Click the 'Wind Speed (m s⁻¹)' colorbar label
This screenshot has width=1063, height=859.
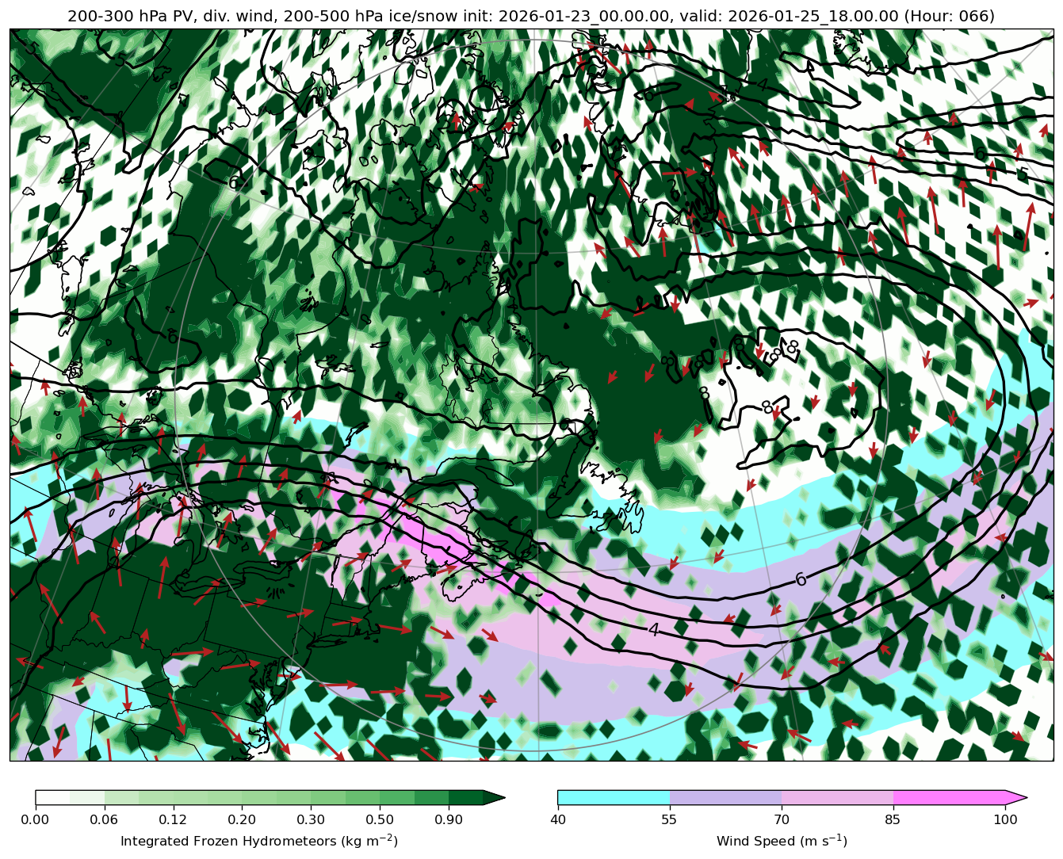point(782,841)
